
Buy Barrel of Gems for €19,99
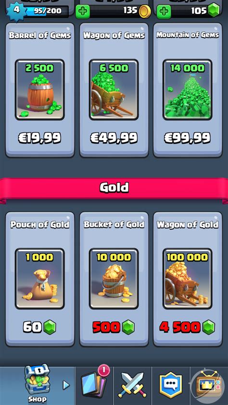(40, 90)
